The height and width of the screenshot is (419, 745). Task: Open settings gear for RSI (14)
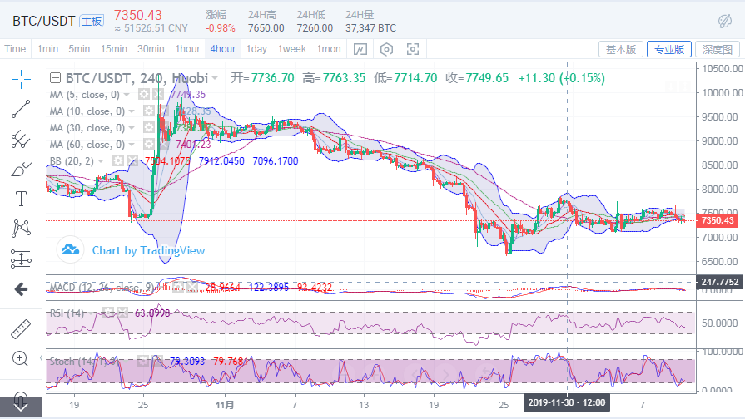click(x=109, y=313)
